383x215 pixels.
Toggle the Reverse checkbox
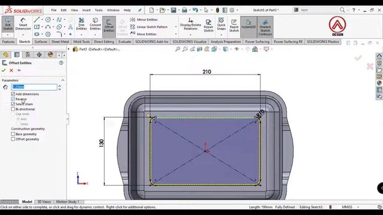[13, 99]
